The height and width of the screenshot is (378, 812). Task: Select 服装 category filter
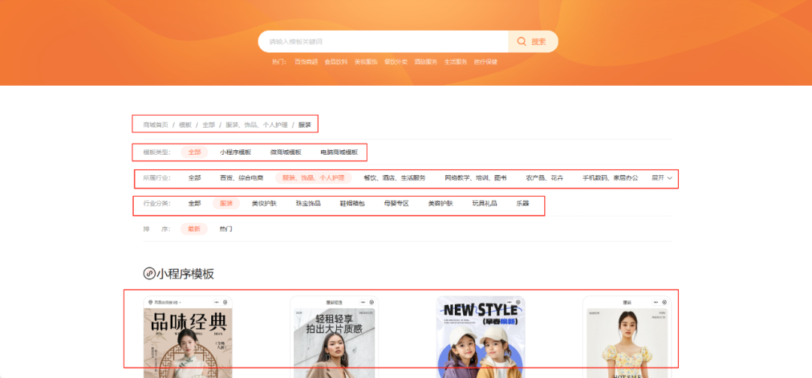226,204
